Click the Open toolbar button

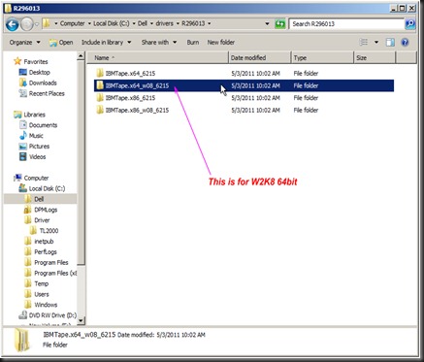click(61, 43)
